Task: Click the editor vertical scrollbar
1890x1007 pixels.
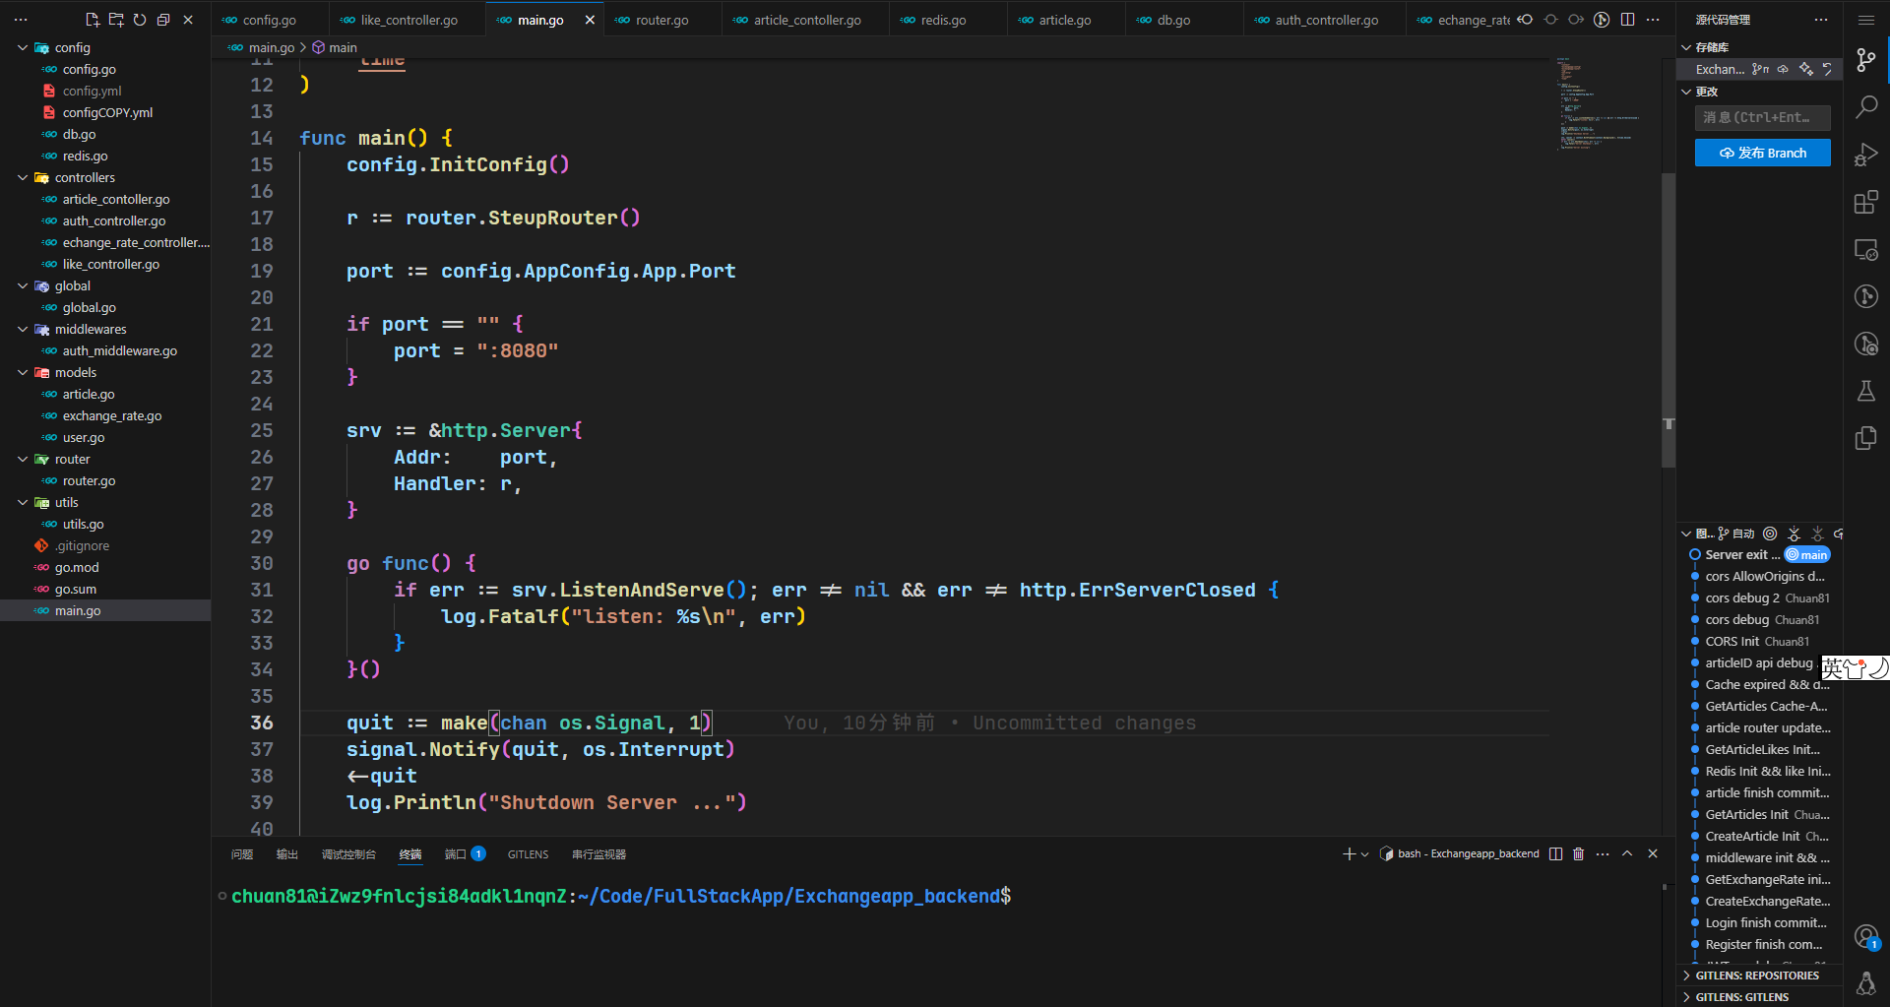Action: [x=1669, y=320]
